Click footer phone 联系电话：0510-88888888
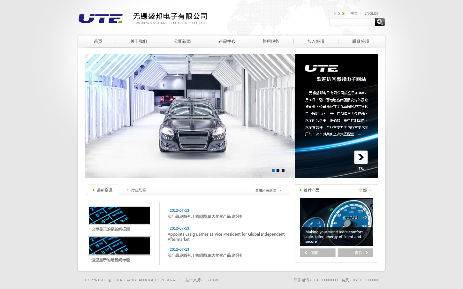463x289 pixels. click(x=315, y=280)
